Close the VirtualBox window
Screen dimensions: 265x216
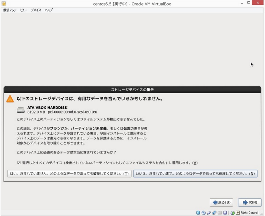coord(258,3)
